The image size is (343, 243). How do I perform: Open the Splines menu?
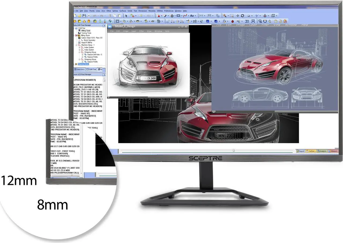pos(115,11)
